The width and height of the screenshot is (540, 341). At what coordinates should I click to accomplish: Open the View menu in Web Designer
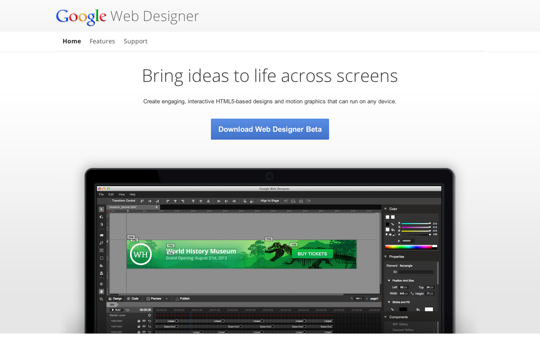(122, 194)
